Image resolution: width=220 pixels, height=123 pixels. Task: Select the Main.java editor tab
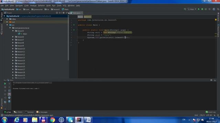(76, 13)
